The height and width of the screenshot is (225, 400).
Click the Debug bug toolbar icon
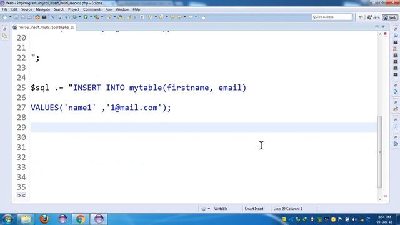click(x=74, y=17)
